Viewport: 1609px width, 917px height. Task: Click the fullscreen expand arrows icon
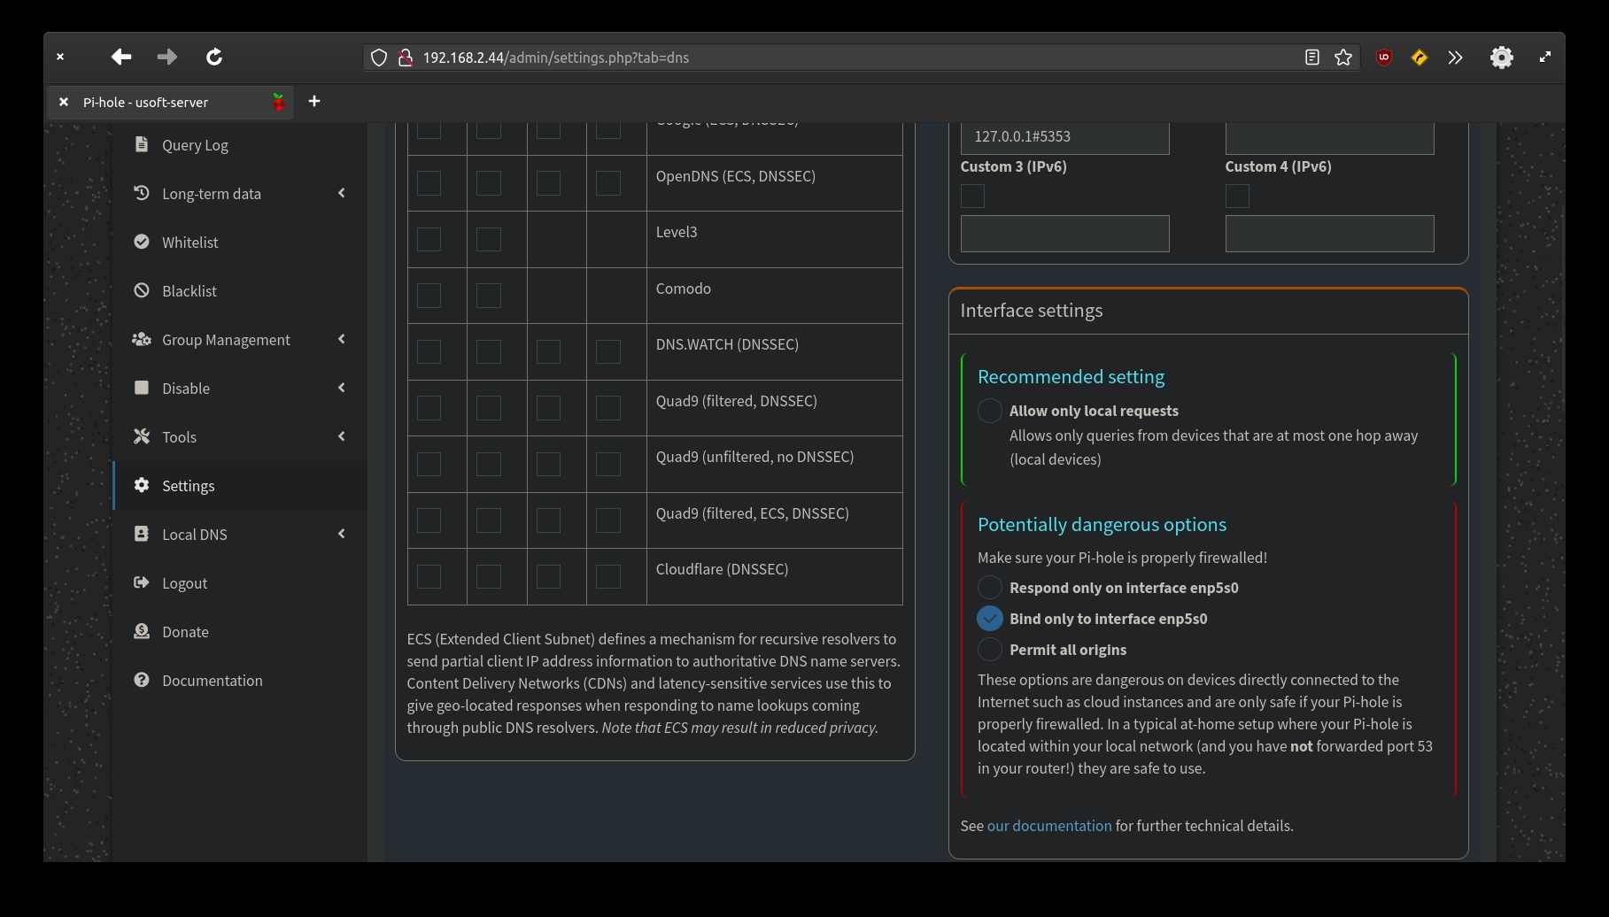click(x=1545, y=57)
